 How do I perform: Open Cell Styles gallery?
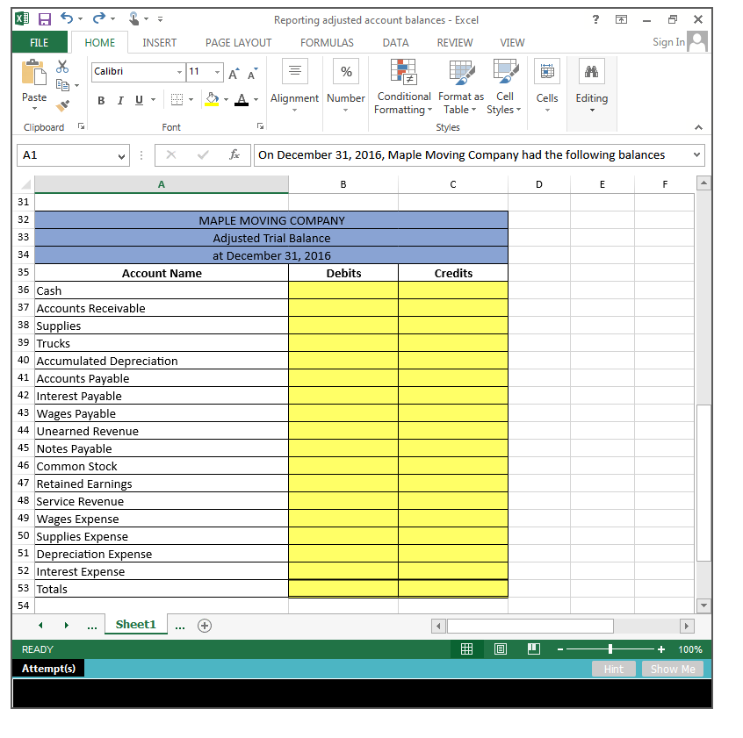[x=505, y=87]
